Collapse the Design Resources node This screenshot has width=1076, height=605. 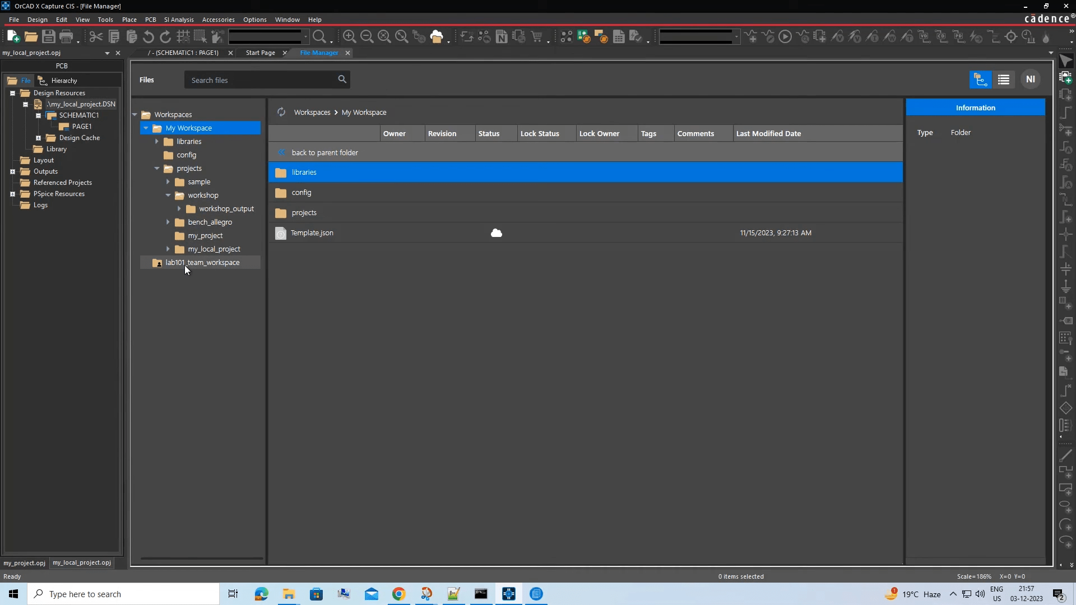12,93
